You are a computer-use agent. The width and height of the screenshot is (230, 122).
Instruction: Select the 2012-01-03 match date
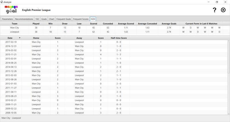[x=11, y=84]
